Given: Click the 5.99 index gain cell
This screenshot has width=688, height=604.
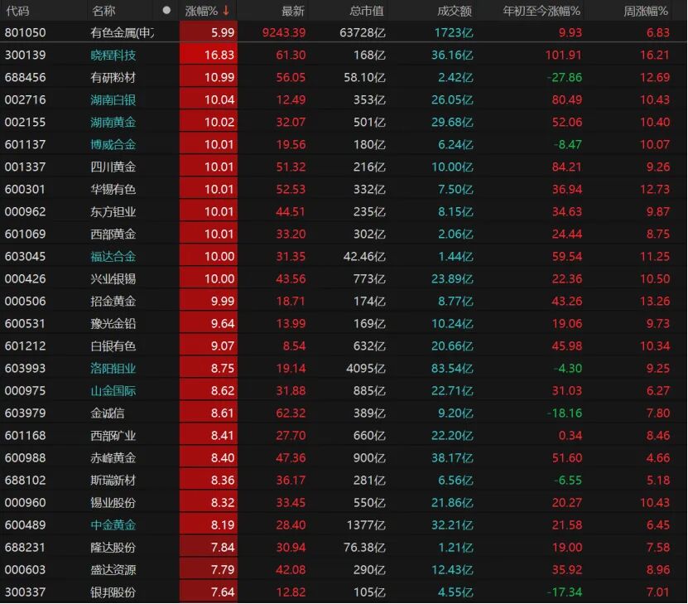Looking at the screenshot, I should 209,32.
